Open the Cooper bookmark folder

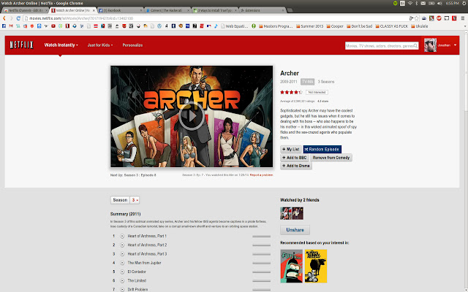[x=335, y=26]
